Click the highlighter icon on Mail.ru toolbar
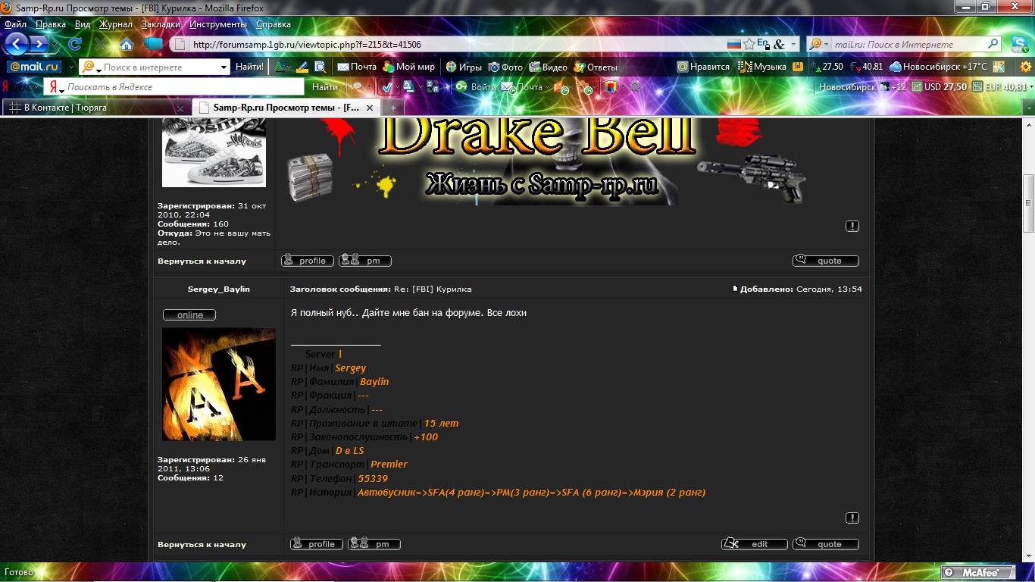This screenshot has width=1035, height=582. [x=302, y=67]
